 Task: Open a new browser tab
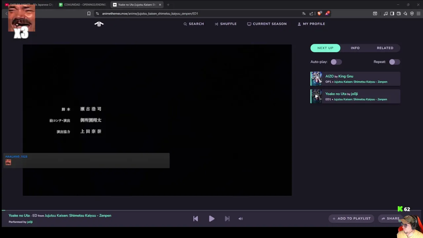[168, 5]
